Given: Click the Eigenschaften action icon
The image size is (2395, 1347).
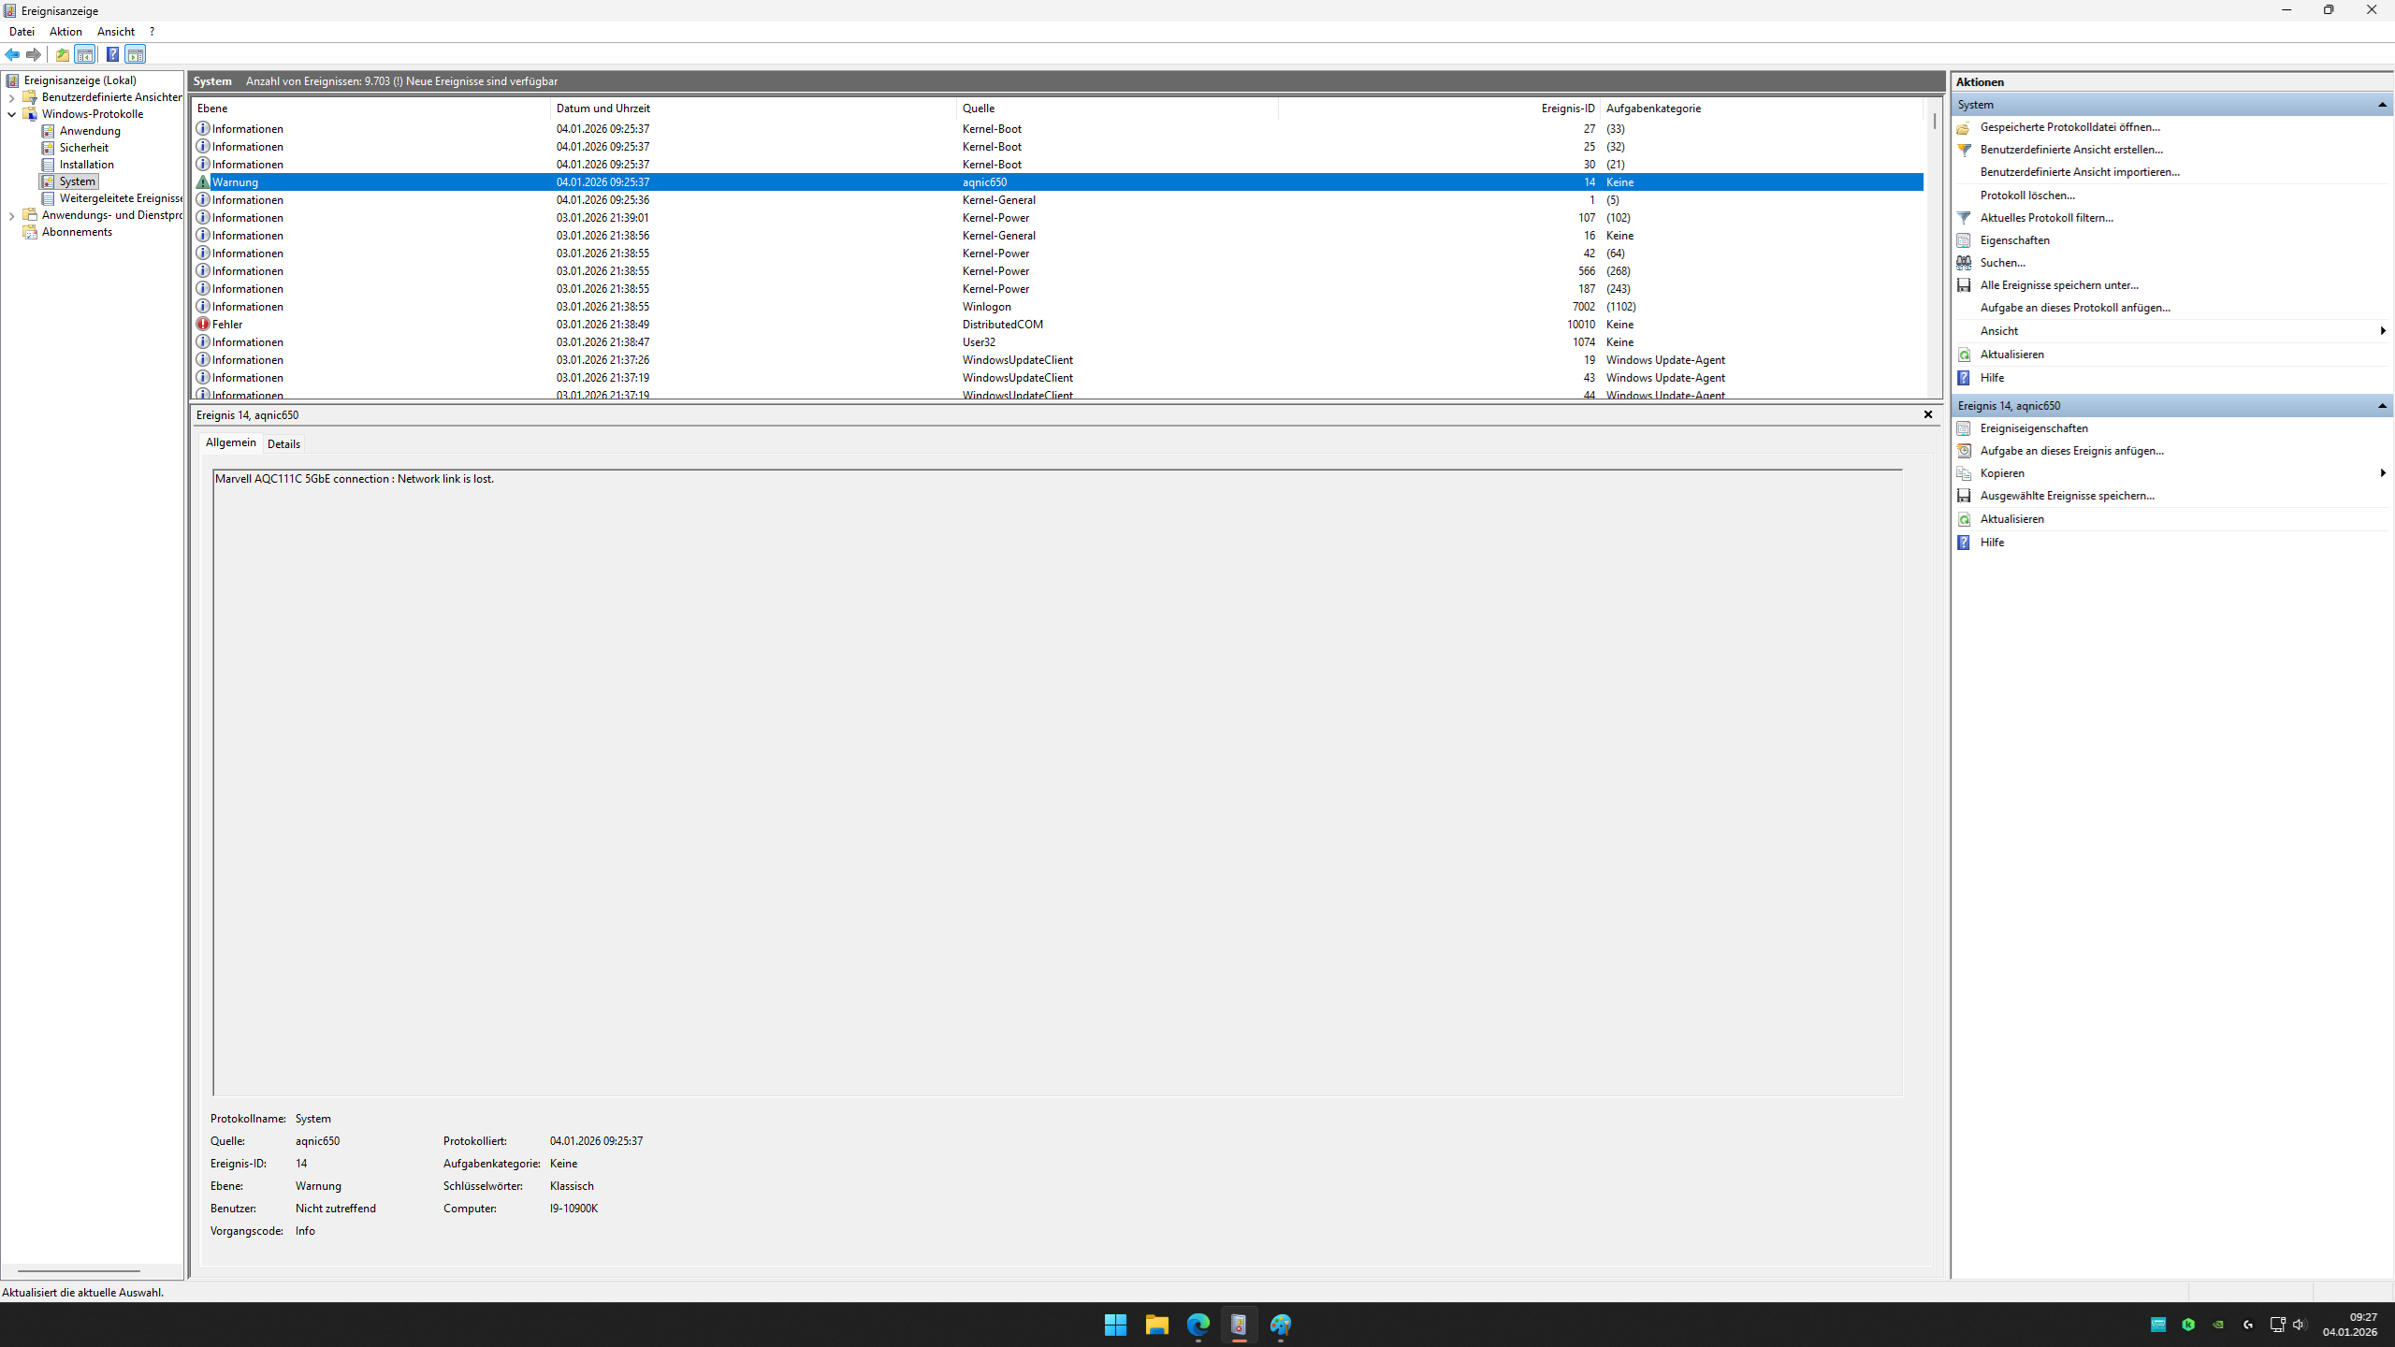Looking at the screenshot, I should coord(1964,240).
